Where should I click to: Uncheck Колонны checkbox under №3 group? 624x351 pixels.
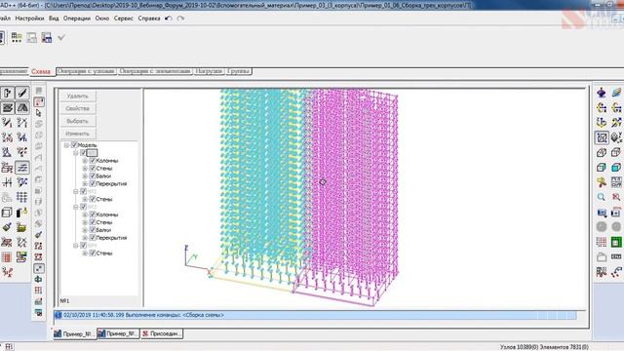pos(93,214)
